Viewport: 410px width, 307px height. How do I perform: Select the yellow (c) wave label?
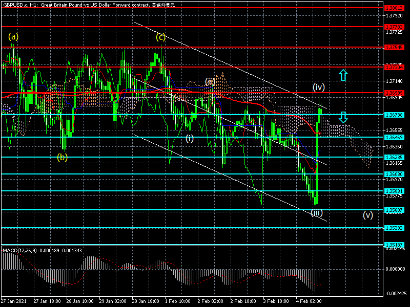161,37
